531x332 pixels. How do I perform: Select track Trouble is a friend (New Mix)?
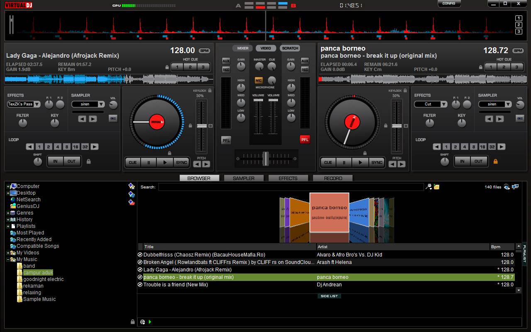[x=326, y=285]
